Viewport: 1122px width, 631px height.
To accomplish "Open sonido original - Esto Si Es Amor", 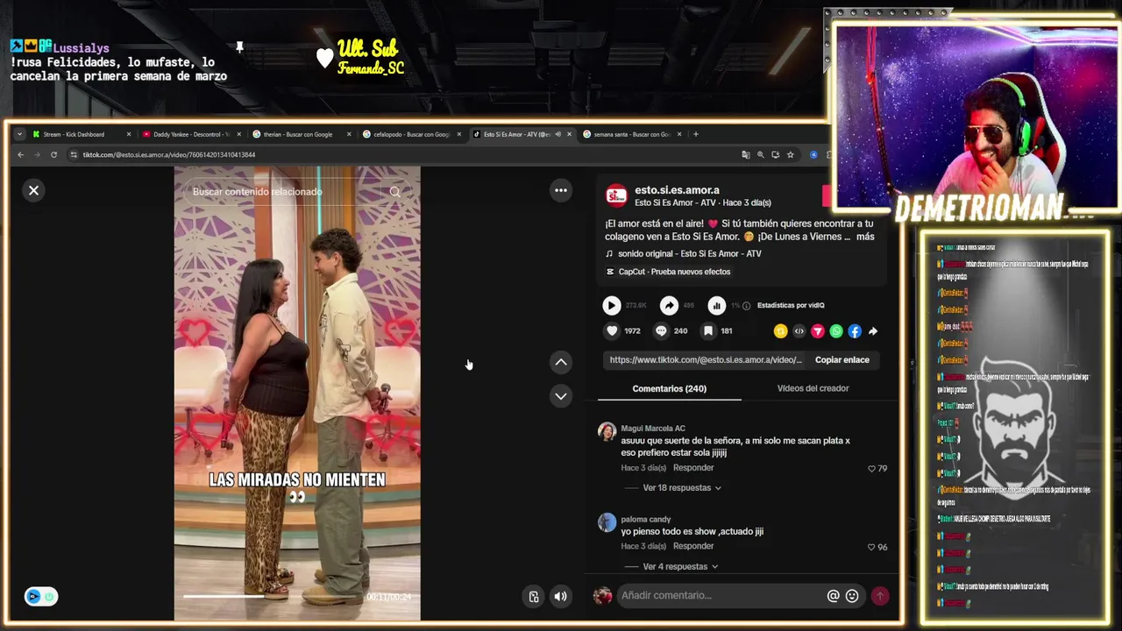I will [x=689, y=254].
